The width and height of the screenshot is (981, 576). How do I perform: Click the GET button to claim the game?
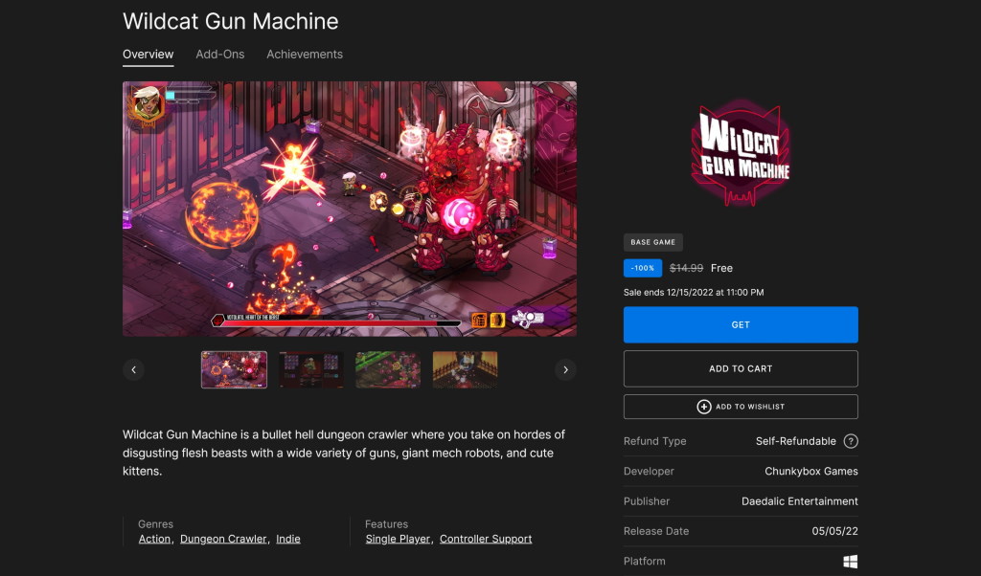[740, 324]
